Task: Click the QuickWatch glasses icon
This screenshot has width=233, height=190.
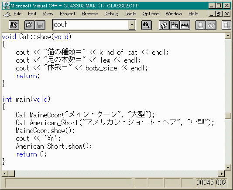Action: [211, 25]
